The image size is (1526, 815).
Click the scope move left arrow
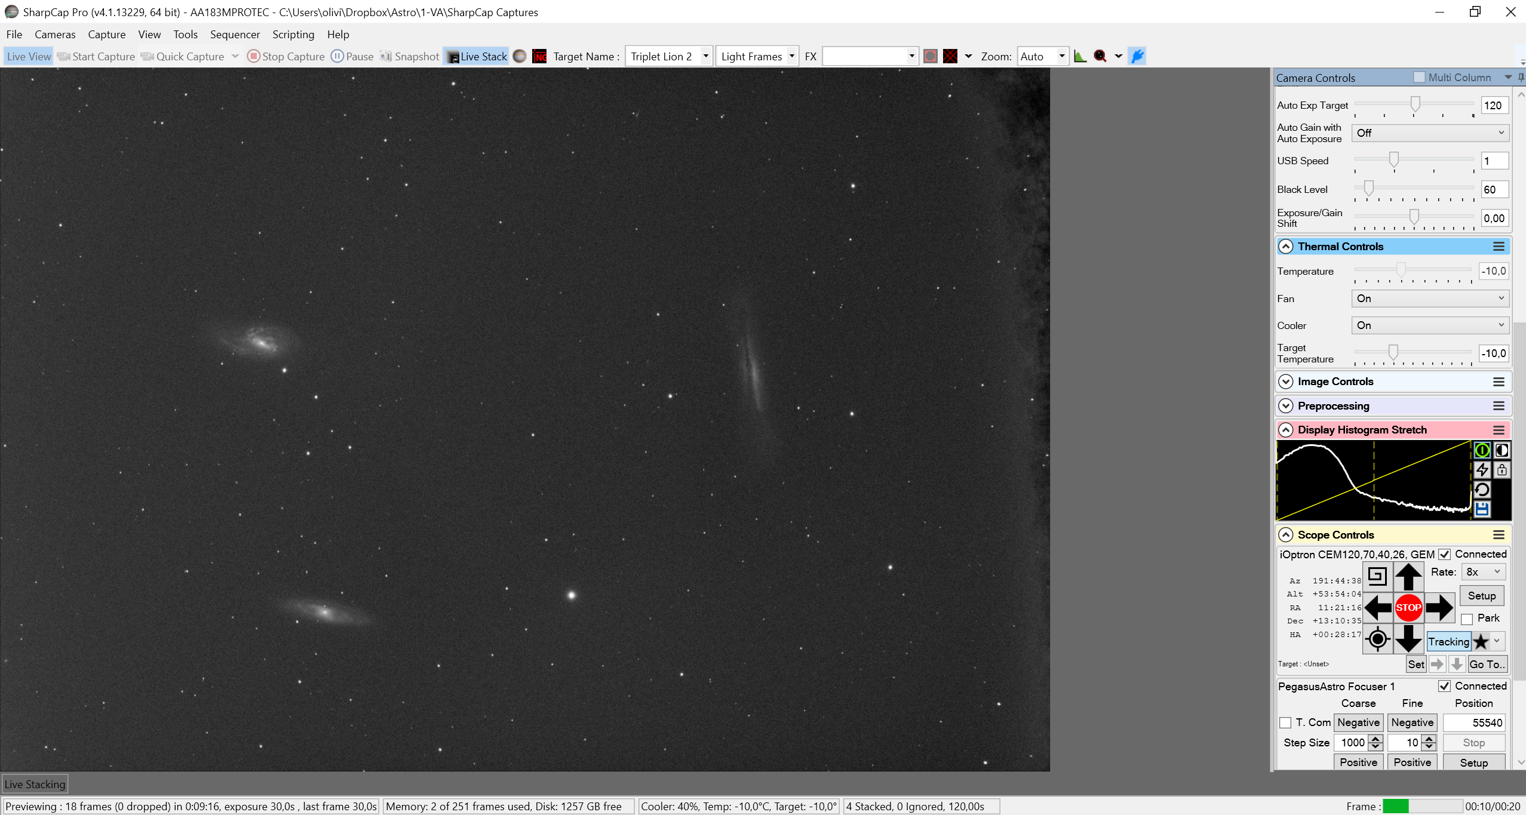pos(1378,608)
